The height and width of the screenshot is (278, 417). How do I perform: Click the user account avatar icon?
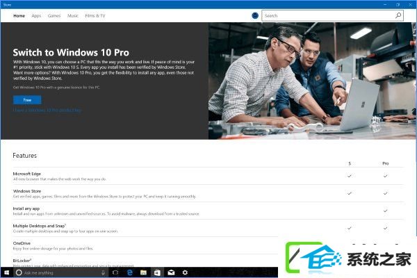[x=255, y=16]
